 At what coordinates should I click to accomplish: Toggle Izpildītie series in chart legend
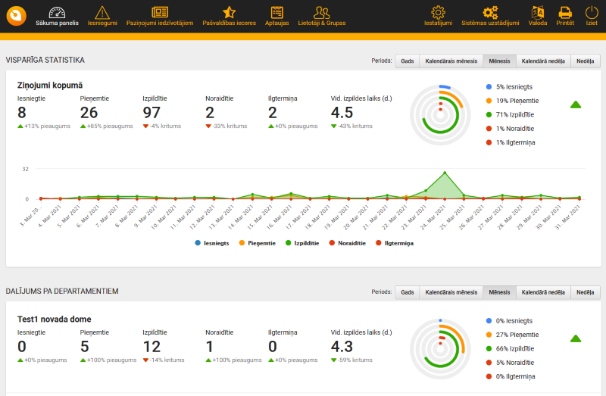[x=301, y=243]
